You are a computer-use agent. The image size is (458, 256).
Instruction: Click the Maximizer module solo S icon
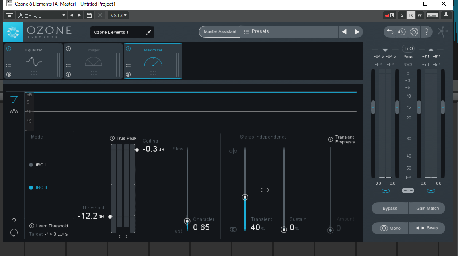(128, 74)
